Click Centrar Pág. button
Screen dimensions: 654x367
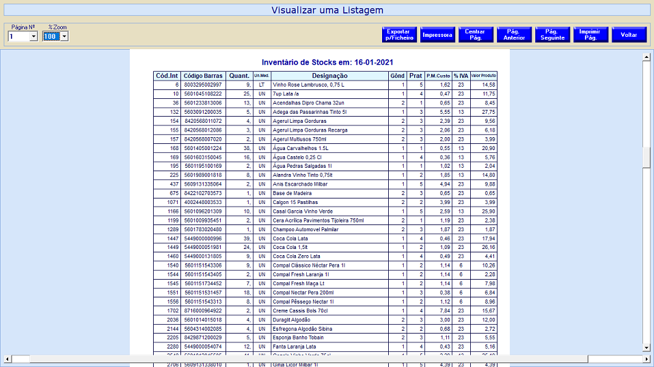click(475, 35)
